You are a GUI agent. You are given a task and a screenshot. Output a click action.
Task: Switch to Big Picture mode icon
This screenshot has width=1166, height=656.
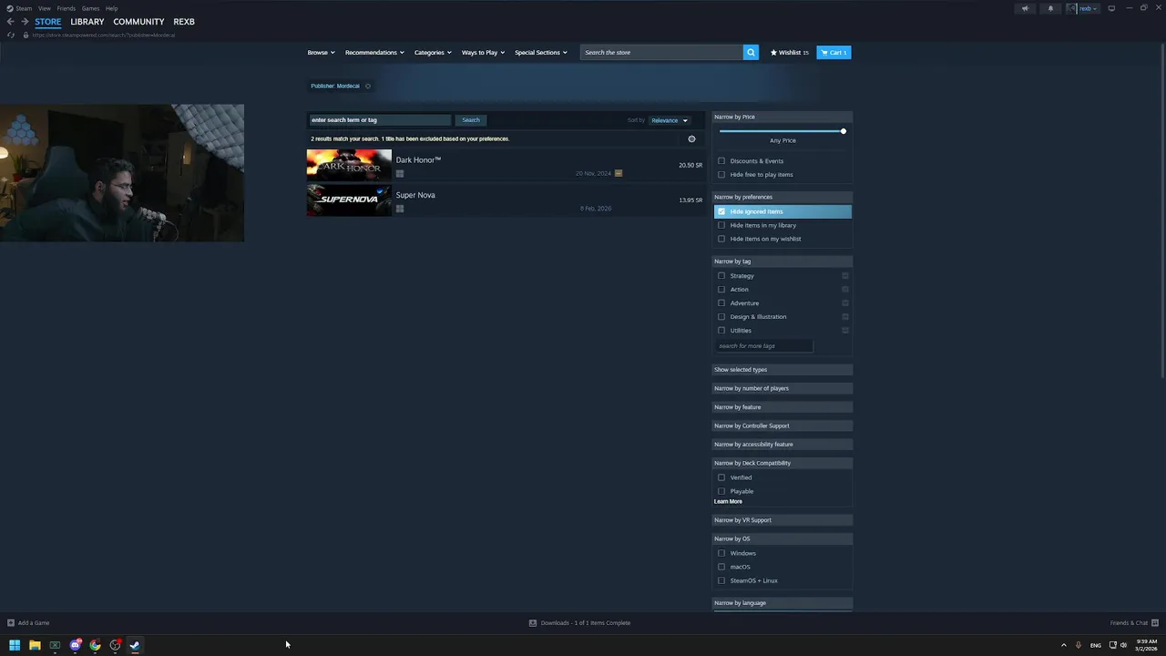(x=1111, y=8)
